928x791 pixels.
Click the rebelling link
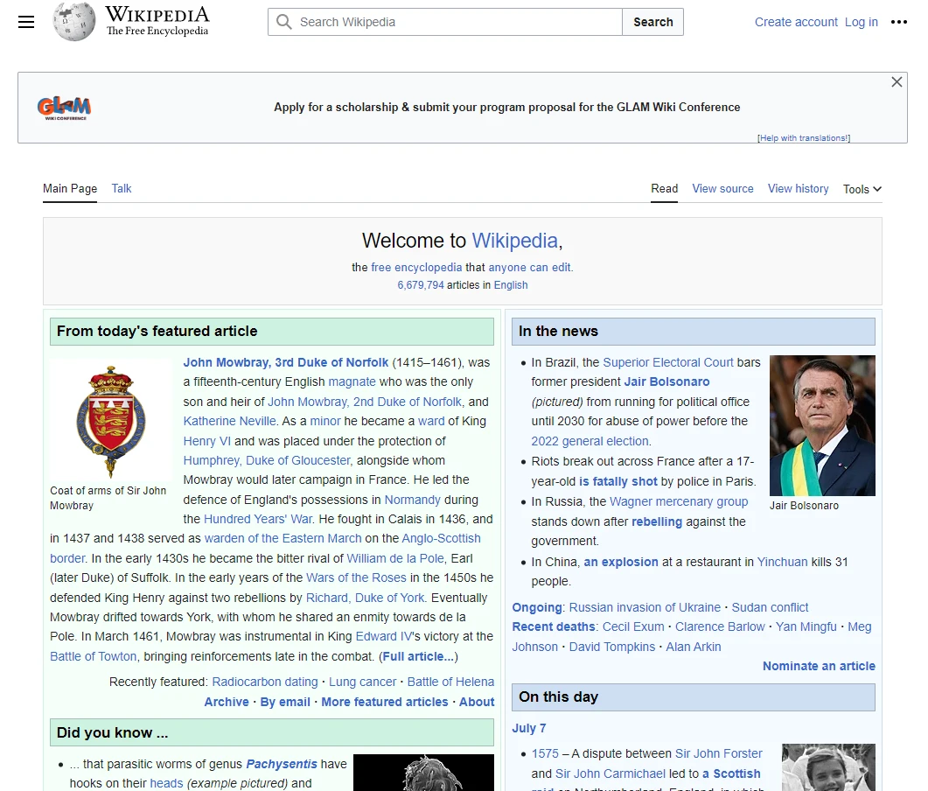coord(656,521)
